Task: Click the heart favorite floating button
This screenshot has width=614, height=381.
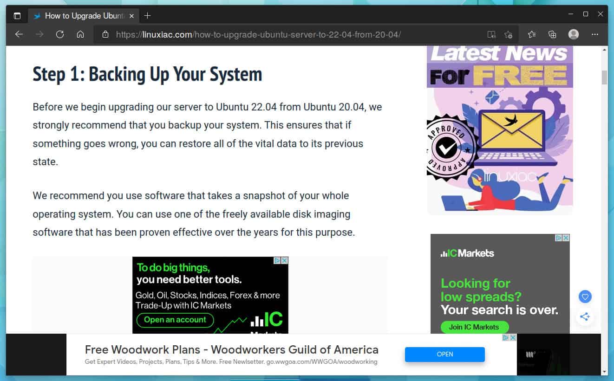Action: 585,297
